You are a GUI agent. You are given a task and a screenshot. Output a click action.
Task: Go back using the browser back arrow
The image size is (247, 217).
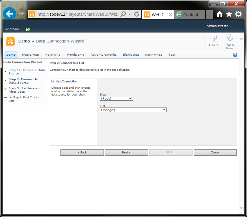point(9,14)
